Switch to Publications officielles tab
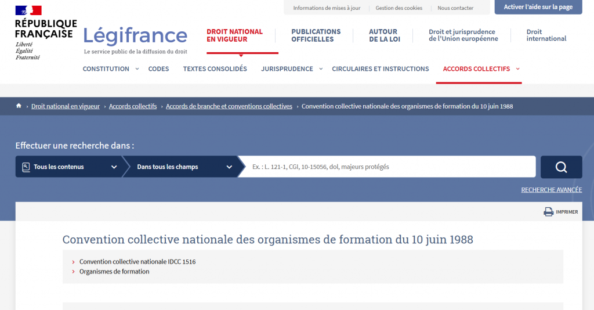594x310 pixels. click(x=316, y=35)
